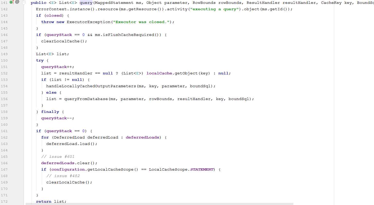Viewport: 374px width, 205px height.
Task: Click isFlushCacheRequired on line 146
Action: coord(128,35)
